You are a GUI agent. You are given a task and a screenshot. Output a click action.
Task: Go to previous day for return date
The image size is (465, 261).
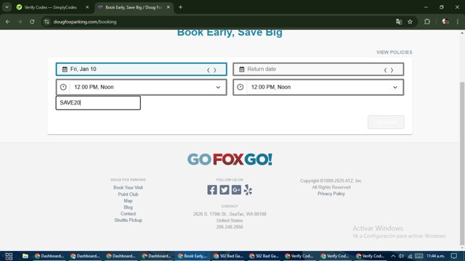pyautogui.click(x=385, y=70)
